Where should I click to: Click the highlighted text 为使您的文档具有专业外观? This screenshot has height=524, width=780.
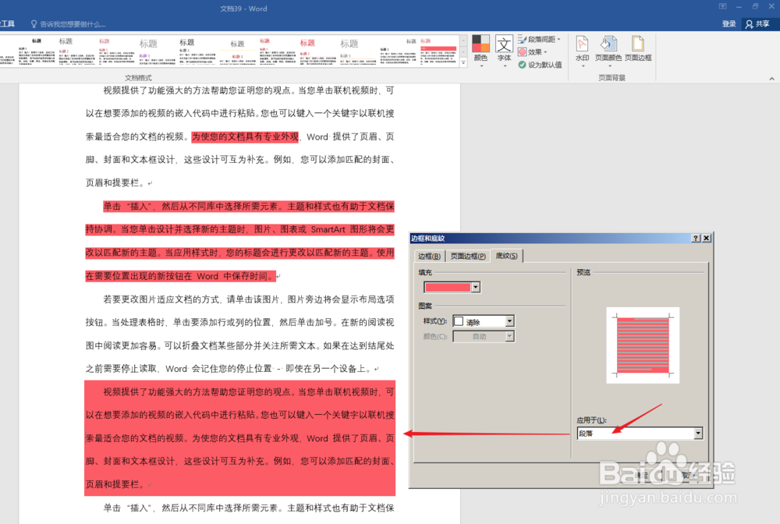coord(245,136)
